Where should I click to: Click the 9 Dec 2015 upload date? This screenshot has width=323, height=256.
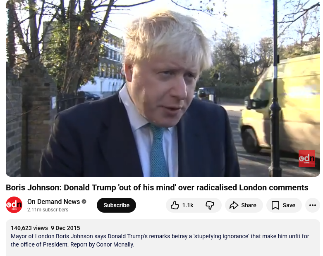pyautogui.click(x=65, y=228)
